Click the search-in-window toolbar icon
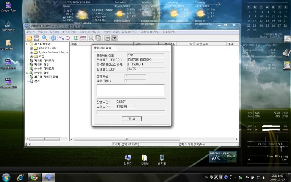 coord(98,38)
